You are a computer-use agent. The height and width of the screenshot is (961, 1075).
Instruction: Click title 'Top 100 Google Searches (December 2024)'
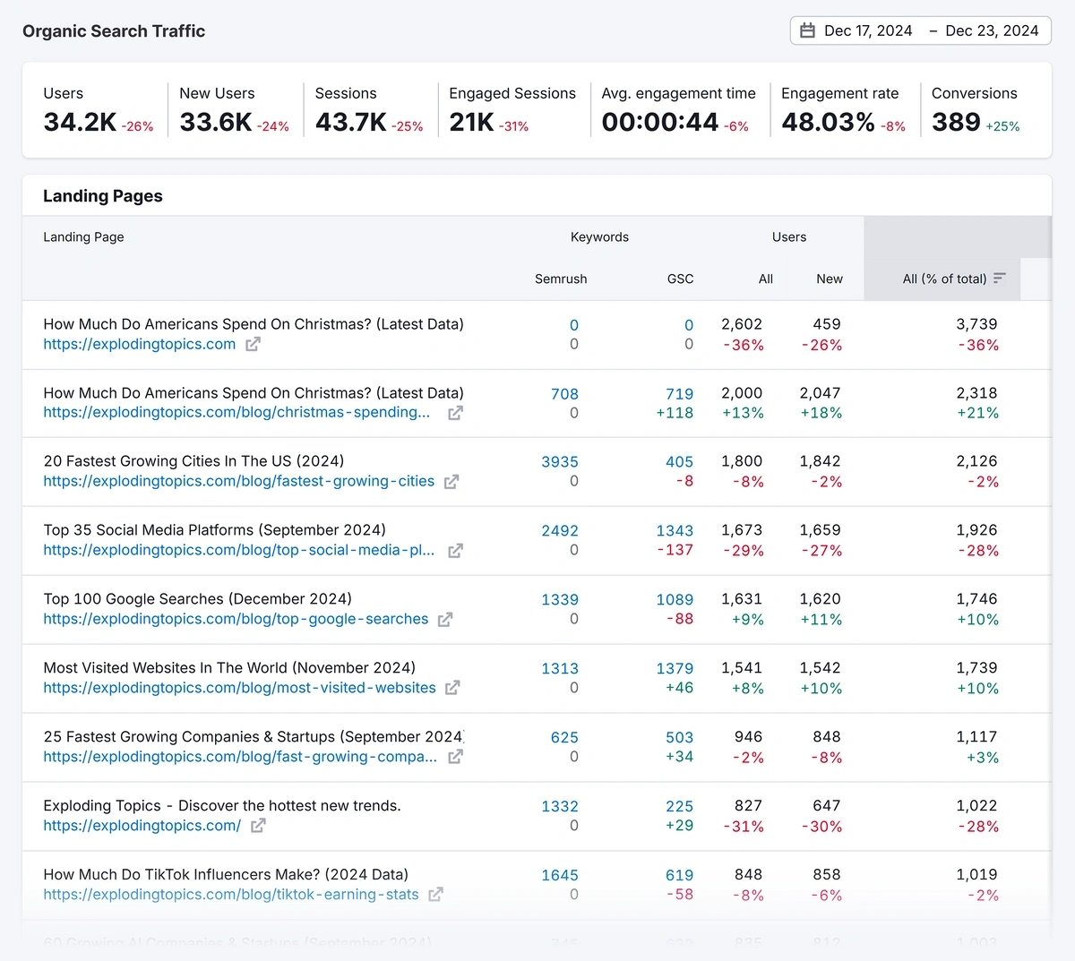(x=197, y=599)
